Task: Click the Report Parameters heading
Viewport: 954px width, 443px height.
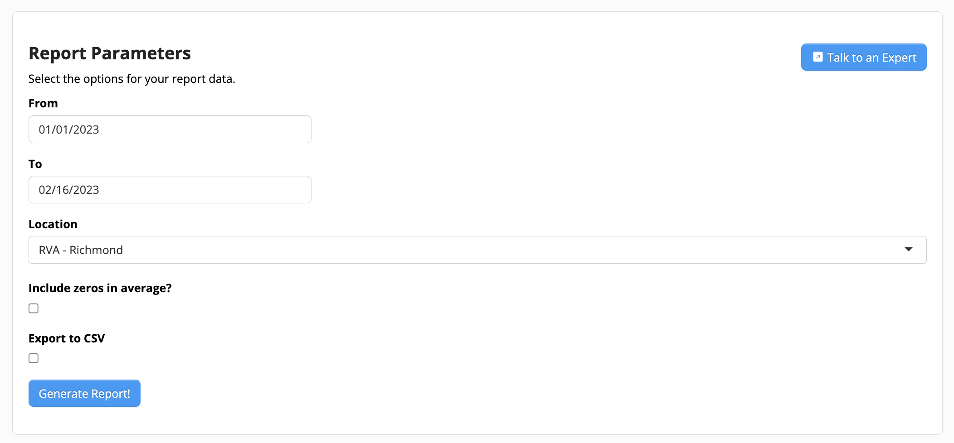Action: 109,53
